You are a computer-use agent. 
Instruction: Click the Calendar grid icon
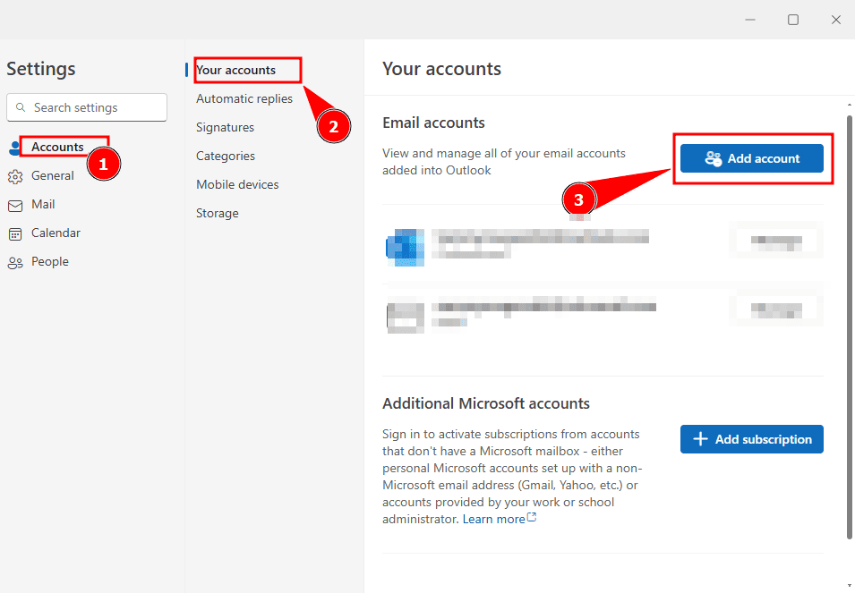click(x=15, y=234)
